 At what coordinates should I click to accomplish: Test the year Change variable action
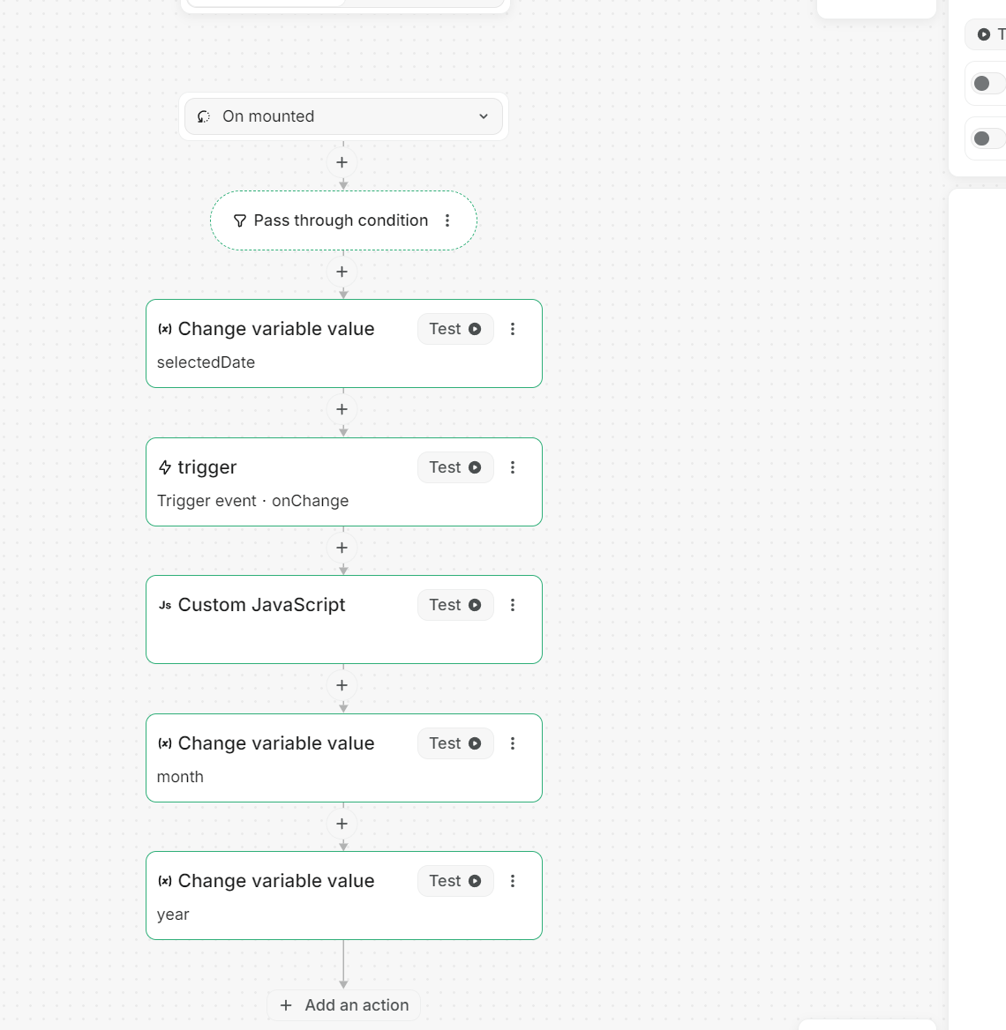[x=454, y=881]
